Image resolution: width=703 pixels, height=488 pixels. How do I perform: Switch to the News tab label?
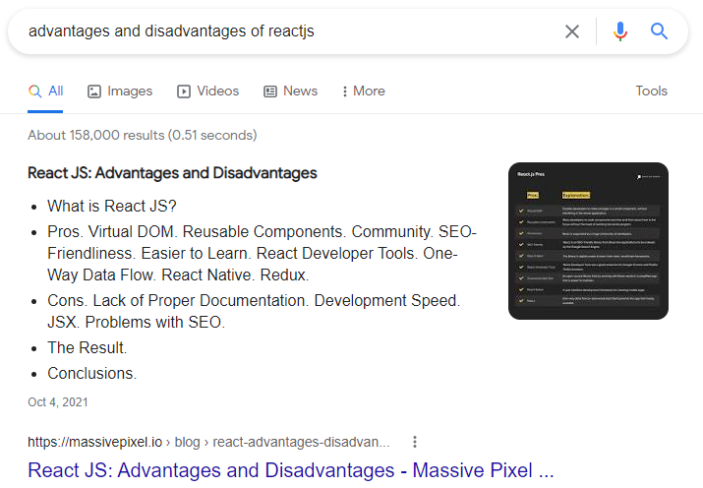301,91
